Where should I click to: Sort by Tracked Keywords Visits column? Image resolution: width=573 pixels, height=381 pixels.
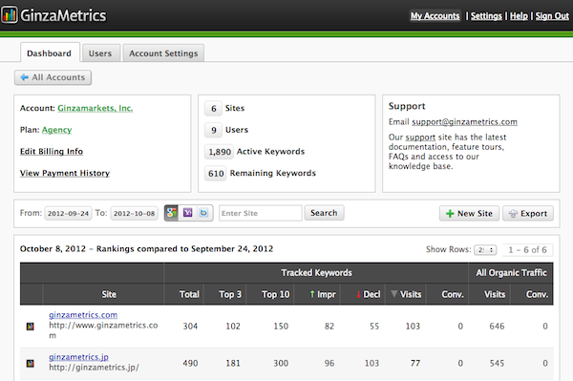pos(406,294)
